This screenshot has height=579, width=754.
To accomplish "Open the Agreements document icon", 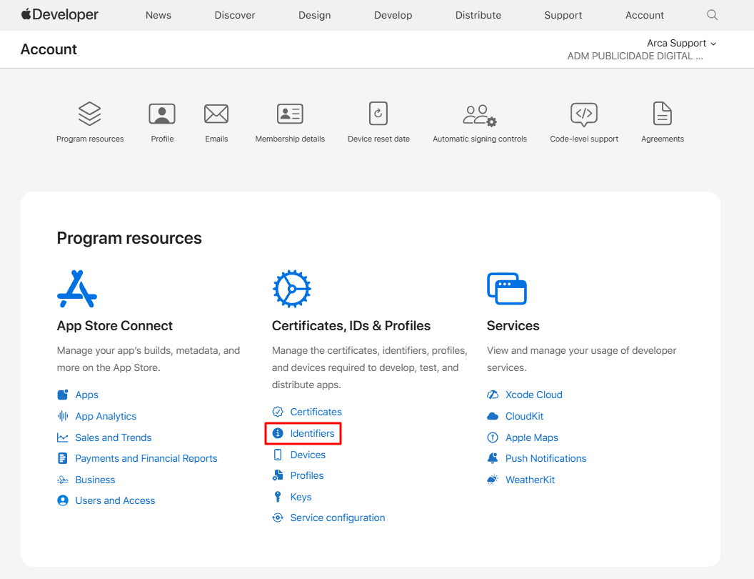I will 662,114.
